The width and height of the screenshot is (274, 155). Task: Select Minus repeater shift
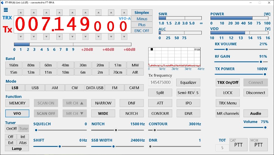click(142, 19)
